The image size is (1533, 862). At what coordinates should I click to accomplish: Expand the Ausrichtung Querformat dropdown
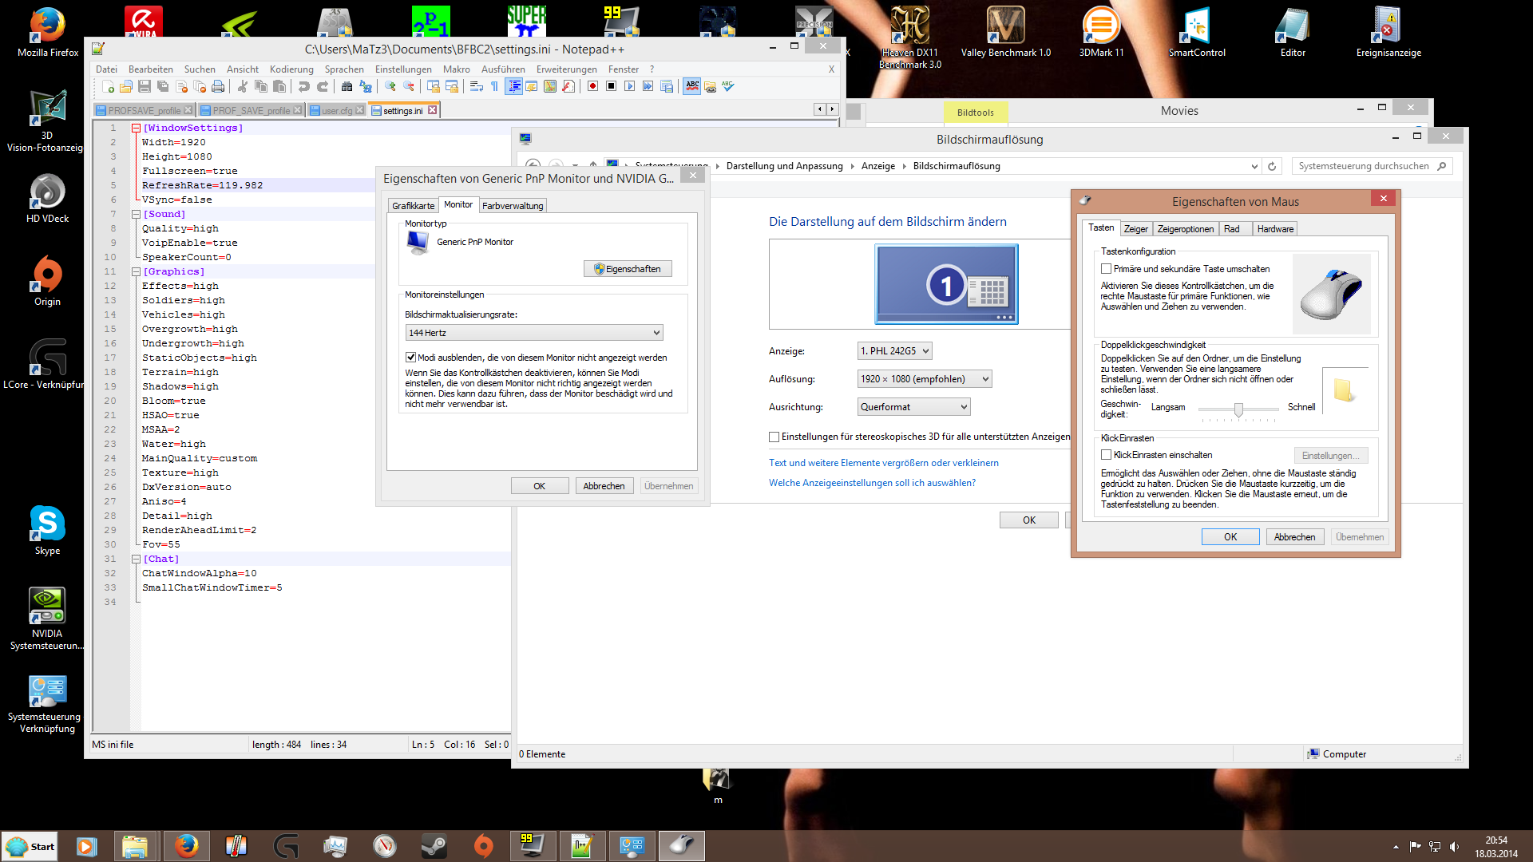click(913, 407)
